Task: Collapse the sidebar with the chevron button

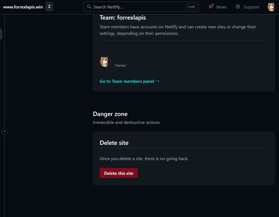Action: pos(4,132)
